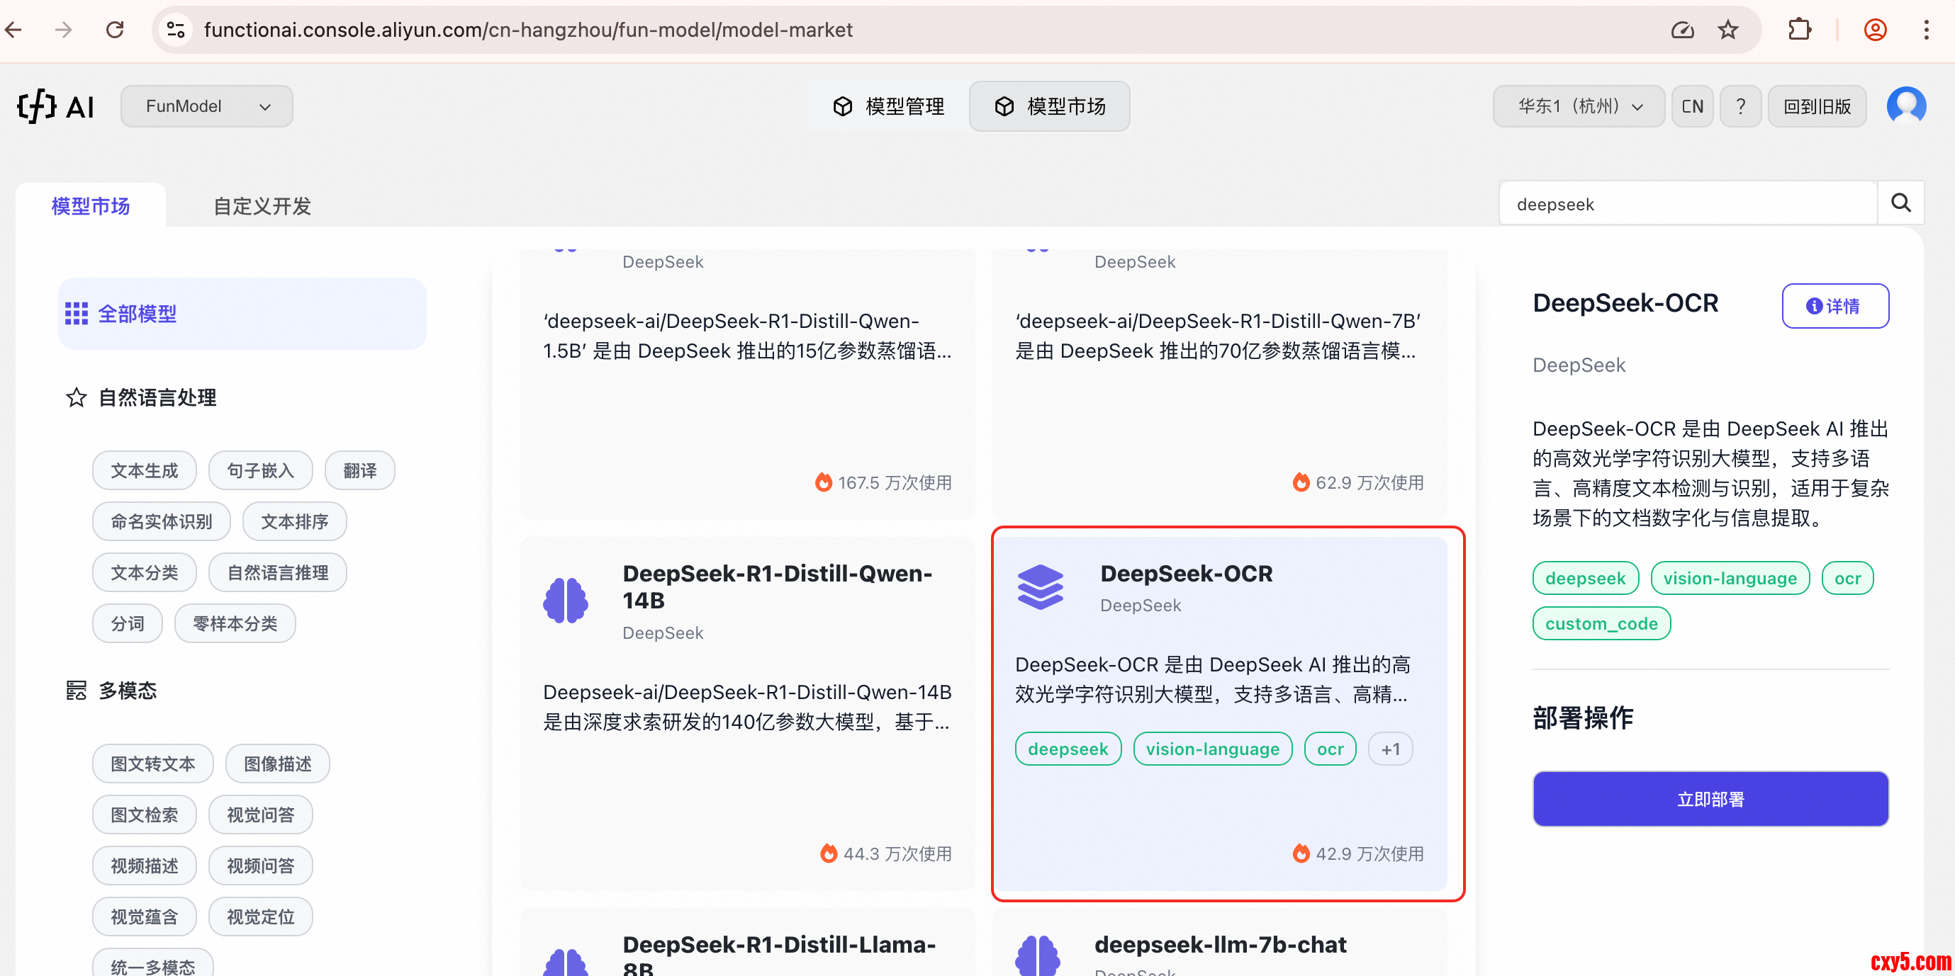This screenshot has width=1955, height=976.
Task: Click the site information icon in address bar
Action: tap(176, 30)
